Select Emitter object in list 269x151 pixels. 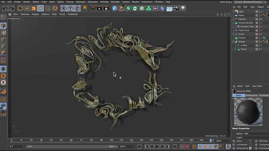242,38
